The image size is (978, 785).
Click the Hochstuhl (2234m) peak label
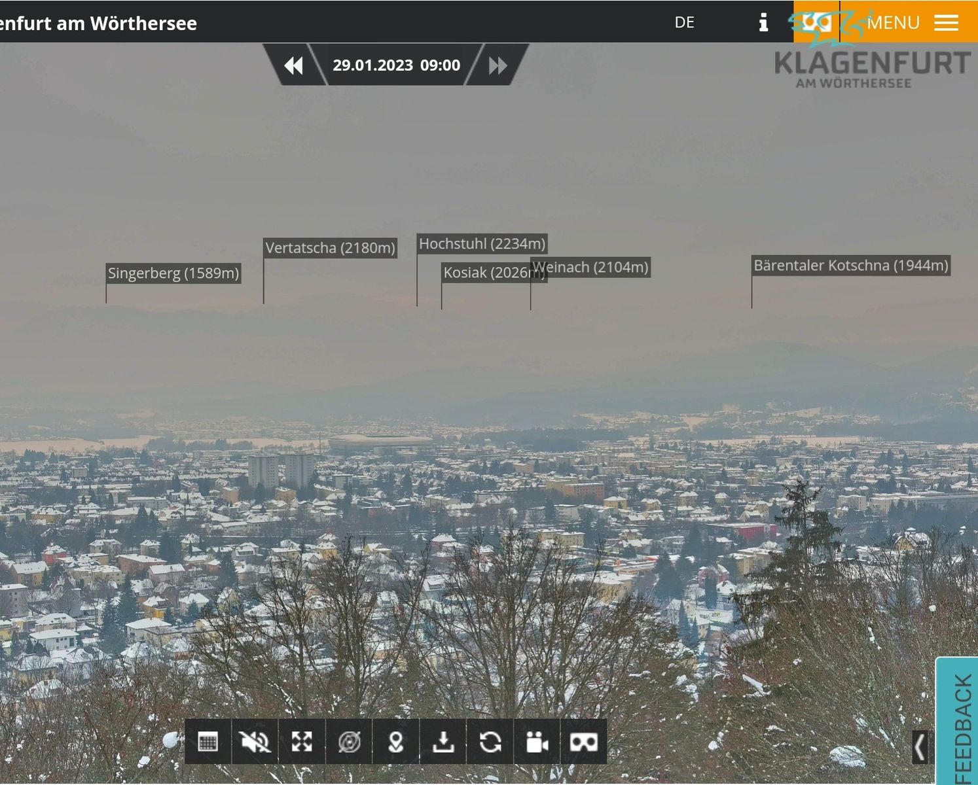482,244
